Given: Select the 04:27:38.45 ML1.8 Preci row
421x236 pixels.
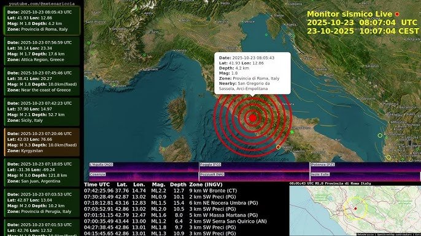Looking at the screenshot, I should [x=160, y=227].
